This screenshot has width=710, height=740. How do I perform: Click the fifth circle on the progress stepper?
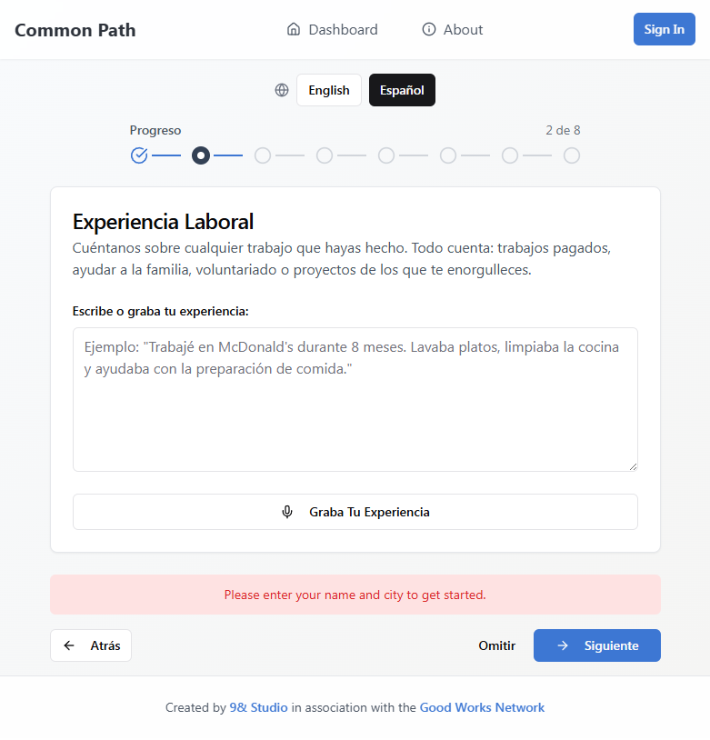point(386,155)
